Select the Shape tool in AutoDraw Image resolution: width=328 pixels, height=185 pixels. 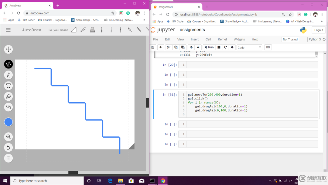pos(9,107)
